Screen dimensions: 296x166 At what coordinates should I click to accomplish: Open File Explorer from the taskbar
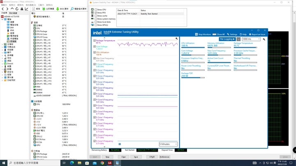(79, 163)
